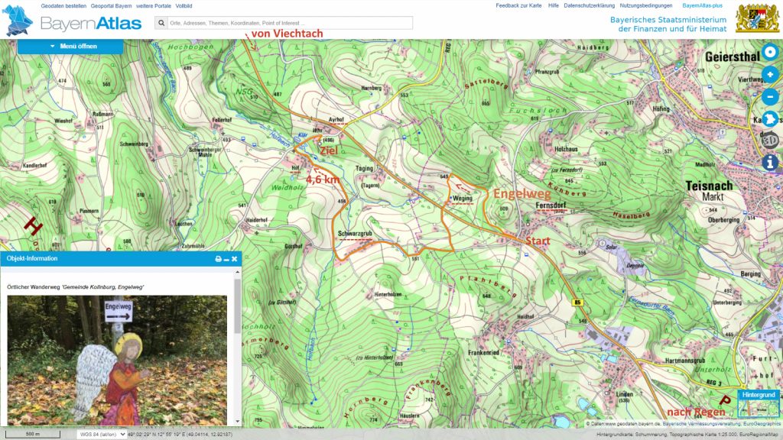This screenshot has height=440, width=783.
Task: Click the Hintergrundkarte info text at bottom
Action: 688,435
